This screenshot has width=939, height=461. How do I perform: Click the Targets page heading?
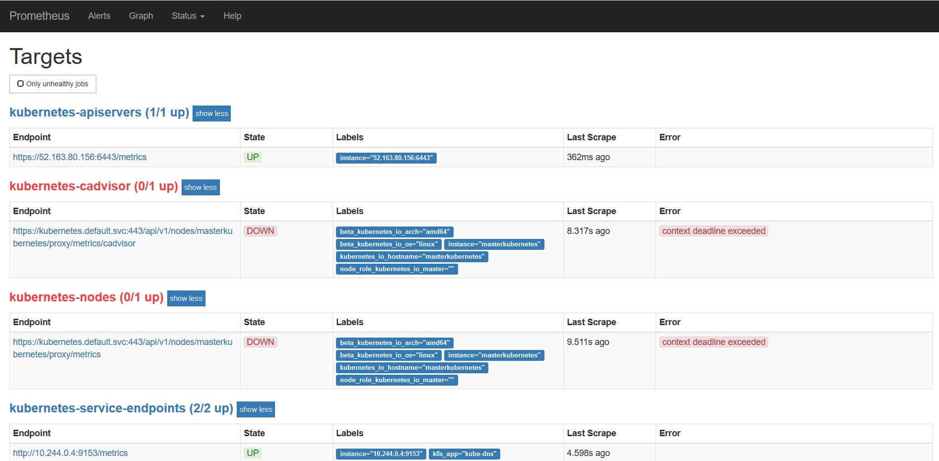point(46,57)
